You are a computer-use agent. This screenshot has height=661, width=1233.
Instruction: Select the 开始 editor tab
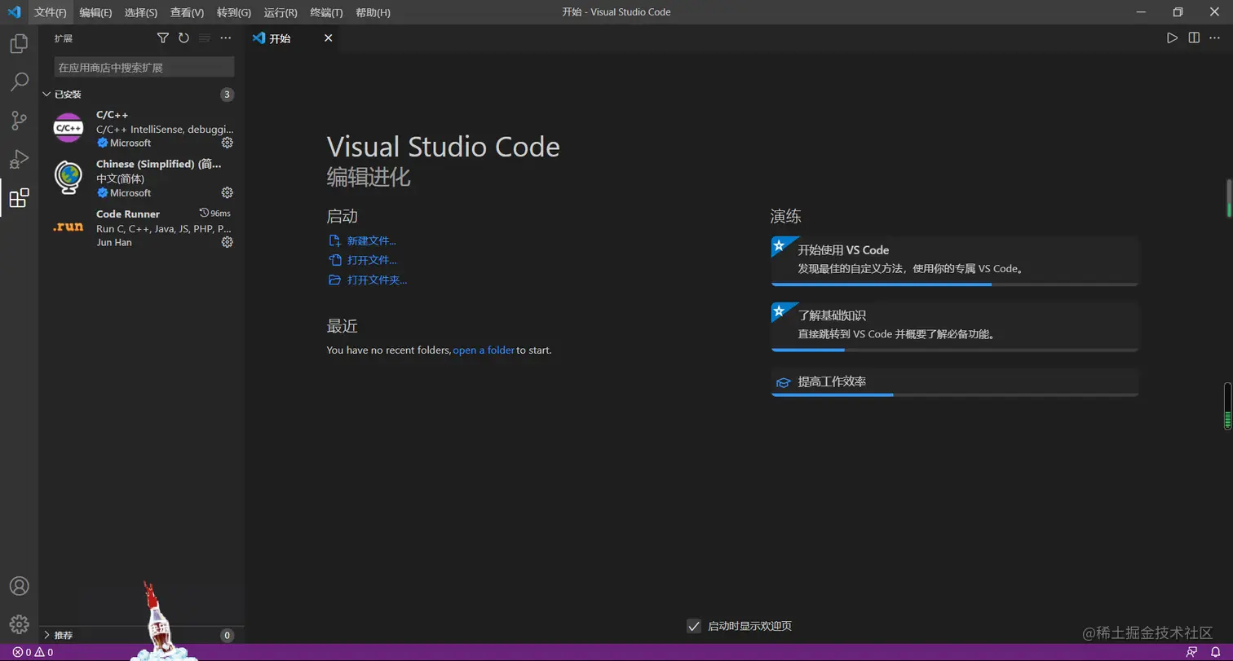pyautogui.click(x=294, y=38)
